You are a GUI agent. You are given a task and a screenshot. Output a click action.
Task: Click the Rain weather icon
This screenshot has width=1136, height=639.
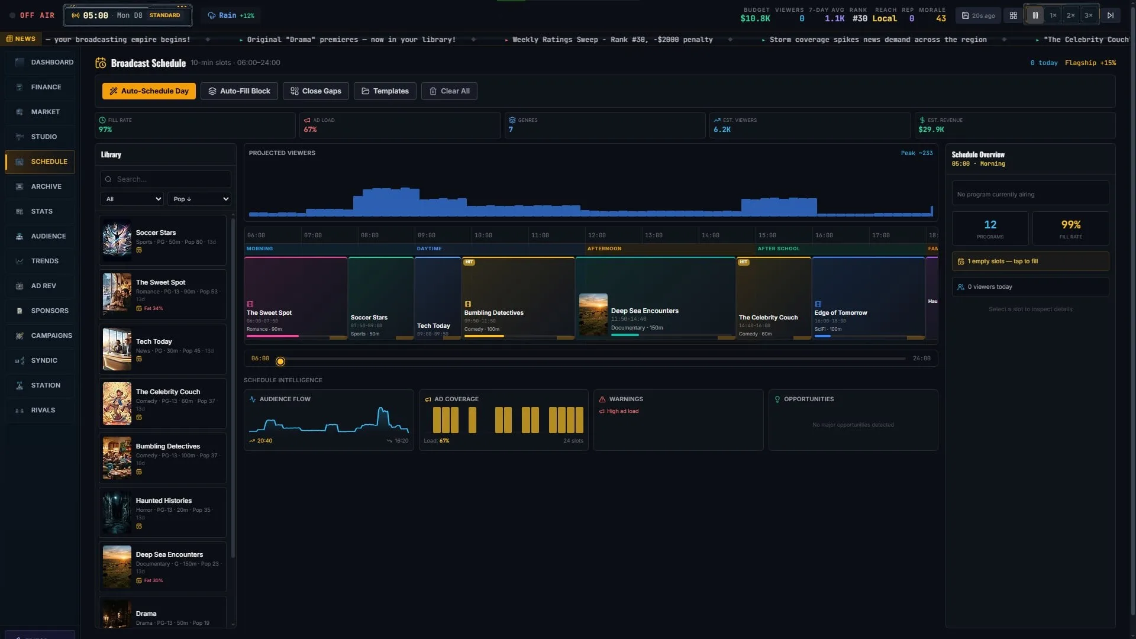pyautogui.click(x=211, y=15)
